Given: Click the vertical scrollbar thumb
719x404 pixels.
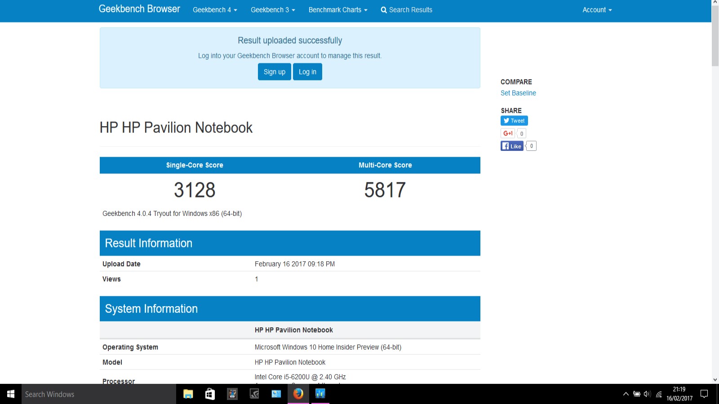Looking at the screenshot, I should point(715,37).
